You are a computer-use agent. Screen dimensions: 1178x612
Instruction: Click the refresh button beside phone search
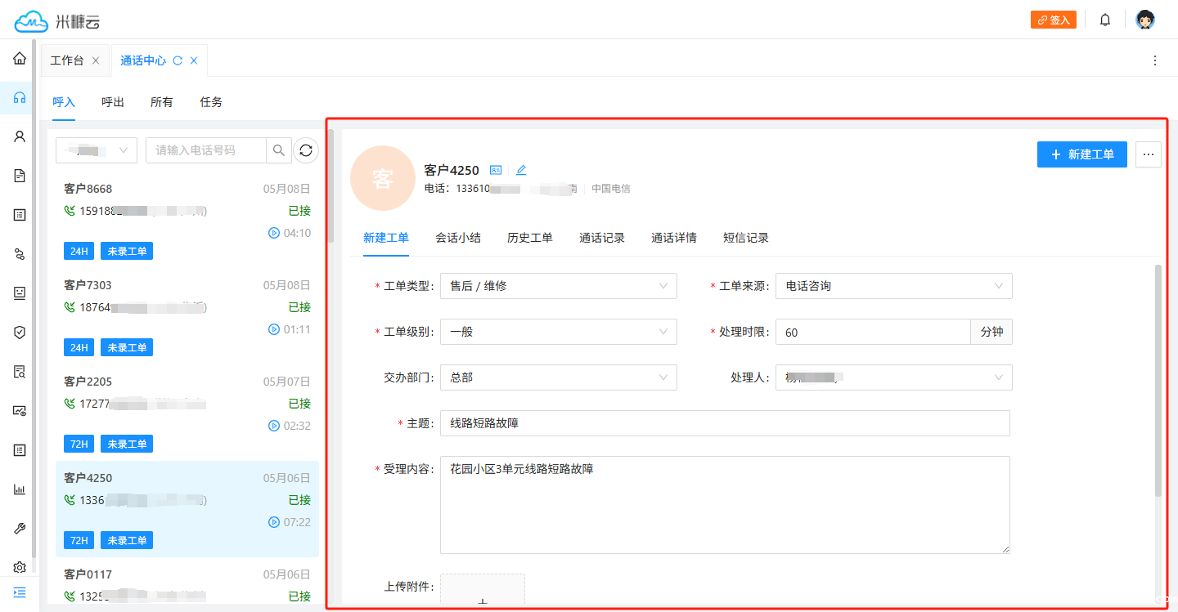point(306,150)
